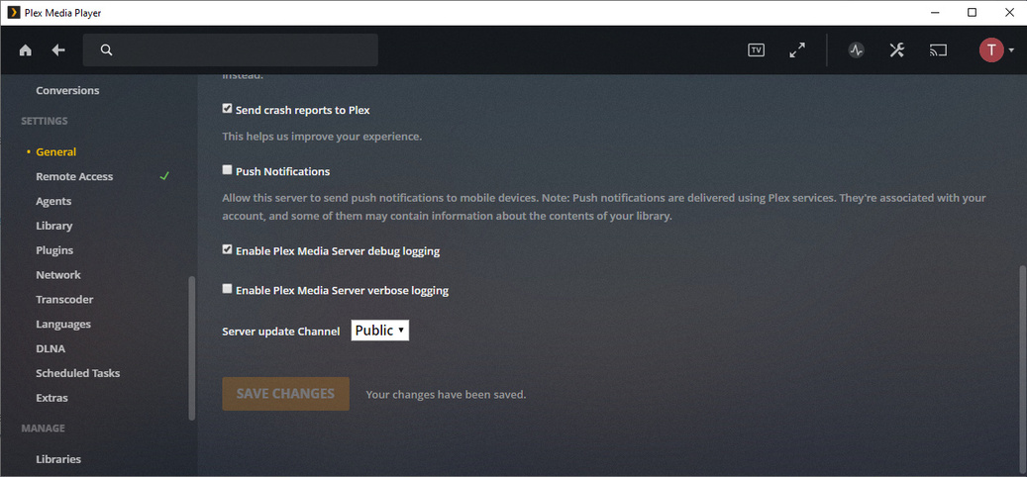The image size is (1027, 477).
Task: Maximize the Plex Media Player window
Action: (972, 13)
